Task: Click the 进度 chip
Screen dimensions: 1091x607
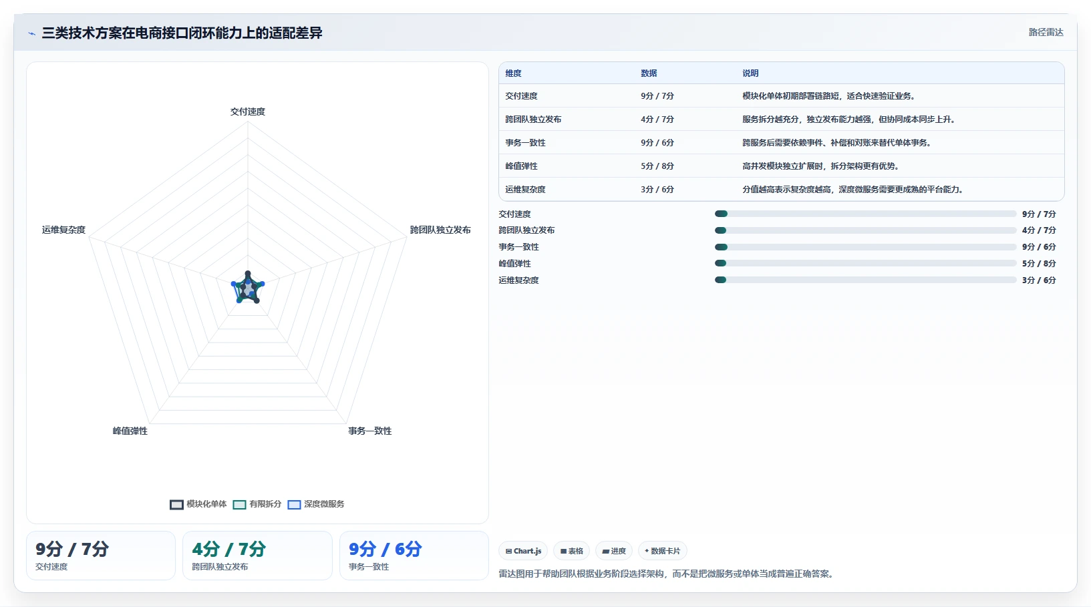Action: pyautogui.click(x=614, y=551)
